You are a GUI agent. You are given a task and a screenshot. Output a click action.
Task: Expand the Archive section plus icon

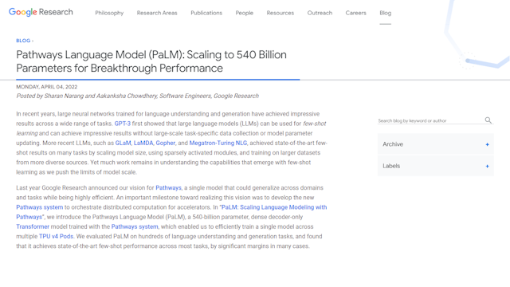(x=487, y=144)
